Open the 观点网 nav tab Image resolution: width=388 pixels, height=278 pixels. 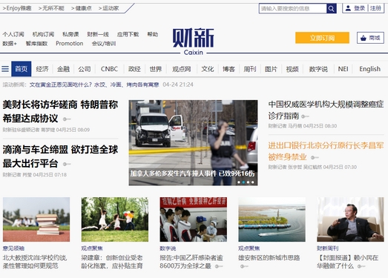pos(182,69)
